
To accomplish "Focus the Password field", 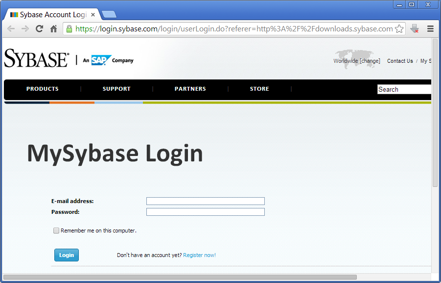I will [205, 212].
